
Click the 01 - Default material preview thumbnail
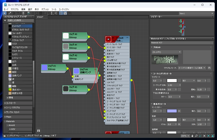108,39
